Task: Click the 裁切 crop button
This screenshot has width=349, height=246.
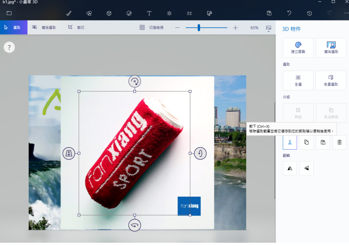Action: tap(76, 27)
